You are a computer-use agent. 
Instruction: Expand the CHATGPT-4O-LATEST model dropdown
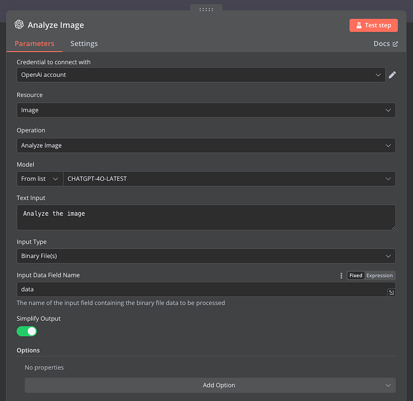tap(229, 179)
